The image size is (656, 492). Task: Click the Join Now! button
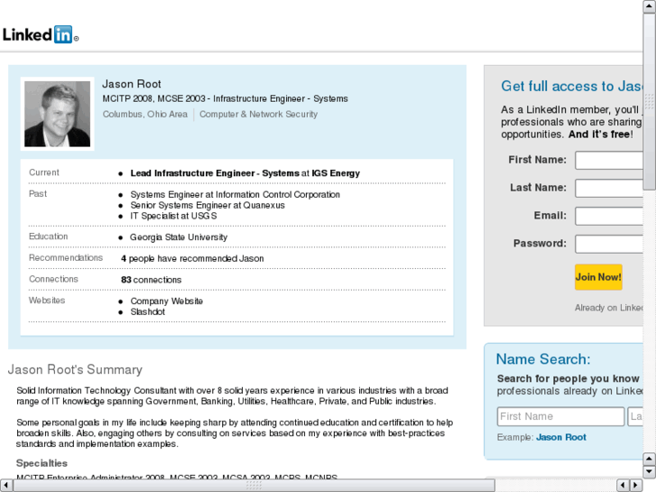(598, 277)
